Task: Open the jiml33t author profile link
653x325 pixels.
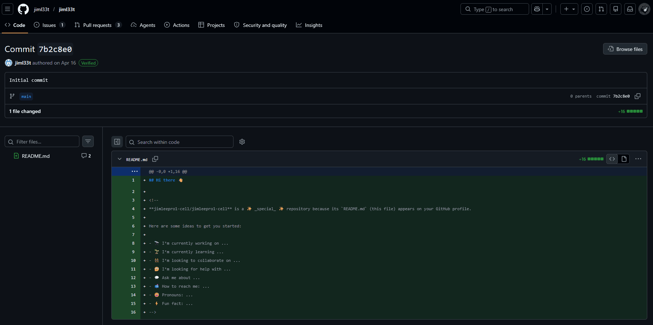Action: point(23,63)
